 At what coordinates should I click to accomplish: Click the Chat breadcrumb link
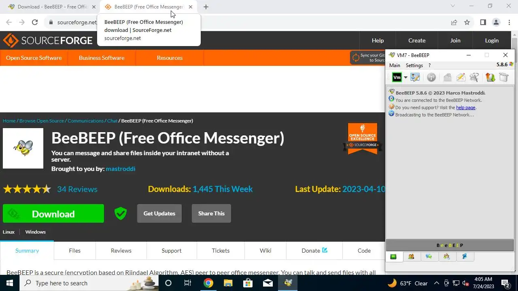[112, 120]
